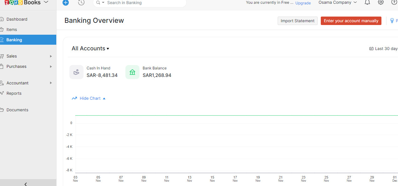The width and height of the screenshot is (398, 186).
Task: Expand the All Accounts dropdown
Action: coord(90,48)
